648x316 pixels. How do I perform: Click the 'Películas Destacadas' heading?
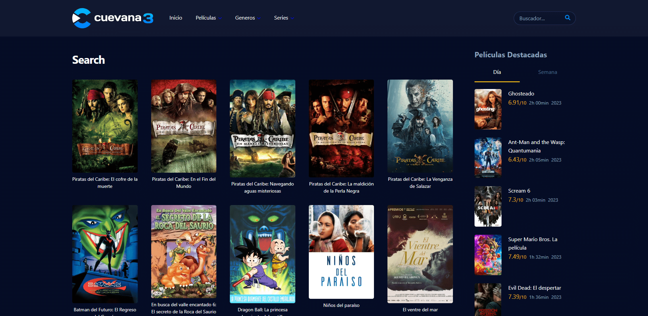coord(511,55)
